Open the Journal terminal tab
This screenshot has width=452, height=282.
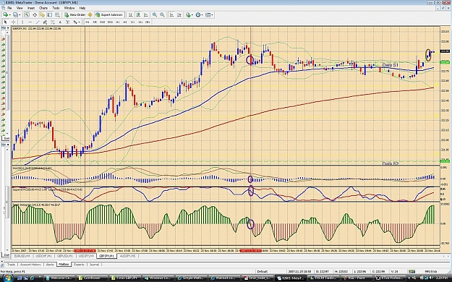(x=94, y=265)
